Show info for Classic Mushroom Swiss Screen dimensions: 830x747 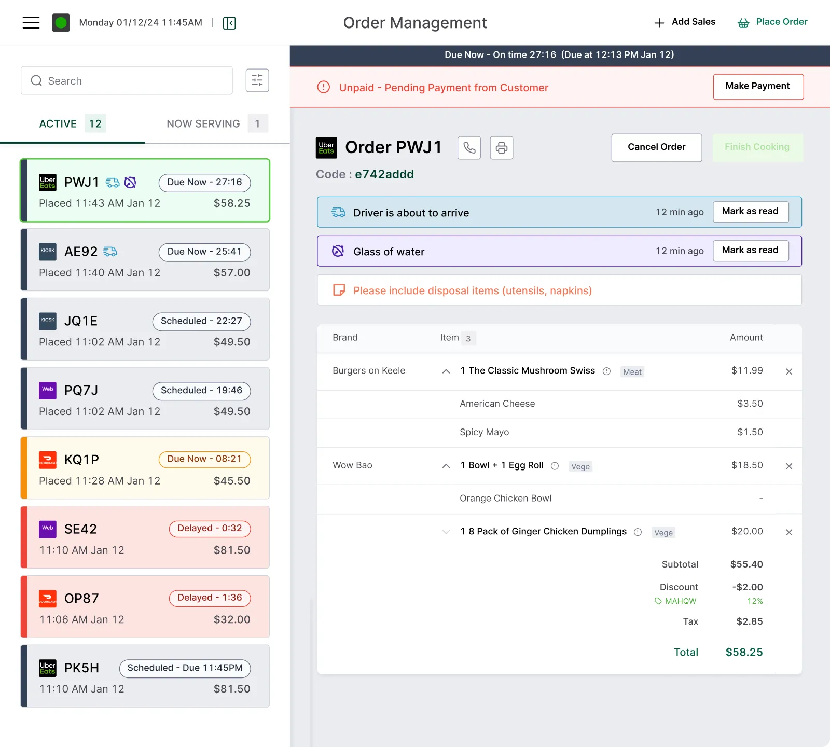[606, 371]
